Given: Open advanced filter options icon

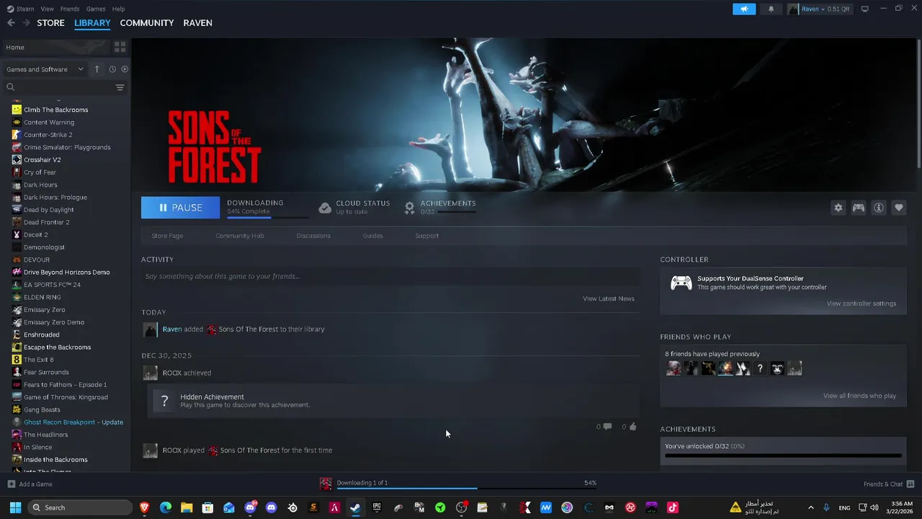Looking at the screenshot, I should point(120,87).
